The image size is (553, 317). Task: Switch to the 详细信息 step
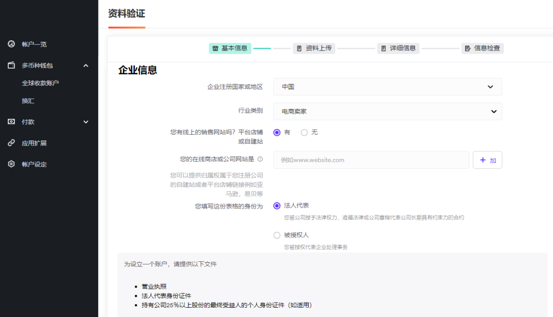point(398,47)
